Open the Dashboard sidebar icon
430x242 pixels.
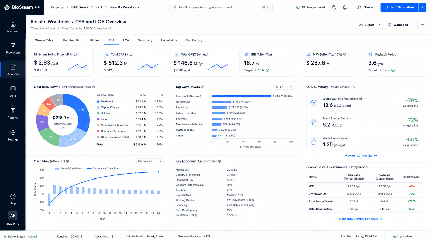click(x=13, y=24)
